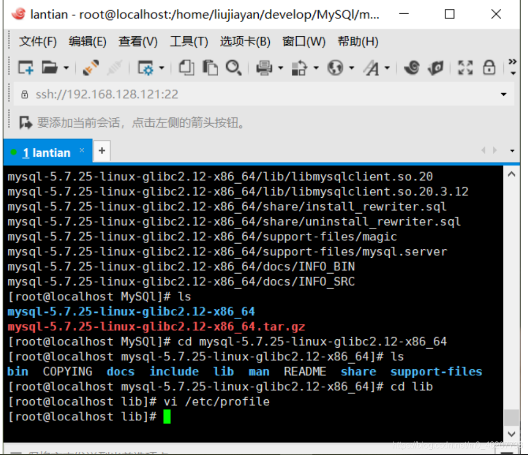Click the Find magnifier icon
This screenshot has width=528, height=455.
coord(233,68)
